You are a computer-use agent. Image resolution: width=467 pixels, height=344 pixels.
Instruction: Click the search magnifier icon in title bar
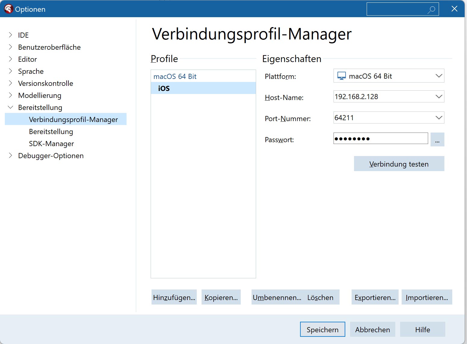[x=431, y=10]
